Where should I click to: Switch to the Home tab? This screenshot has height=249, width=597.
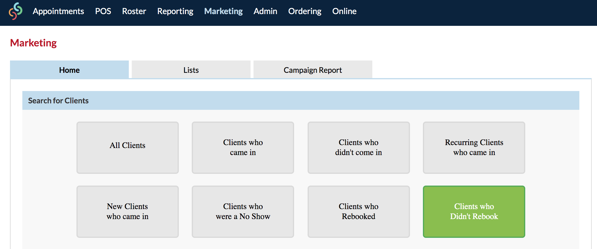tap(69, 70)
